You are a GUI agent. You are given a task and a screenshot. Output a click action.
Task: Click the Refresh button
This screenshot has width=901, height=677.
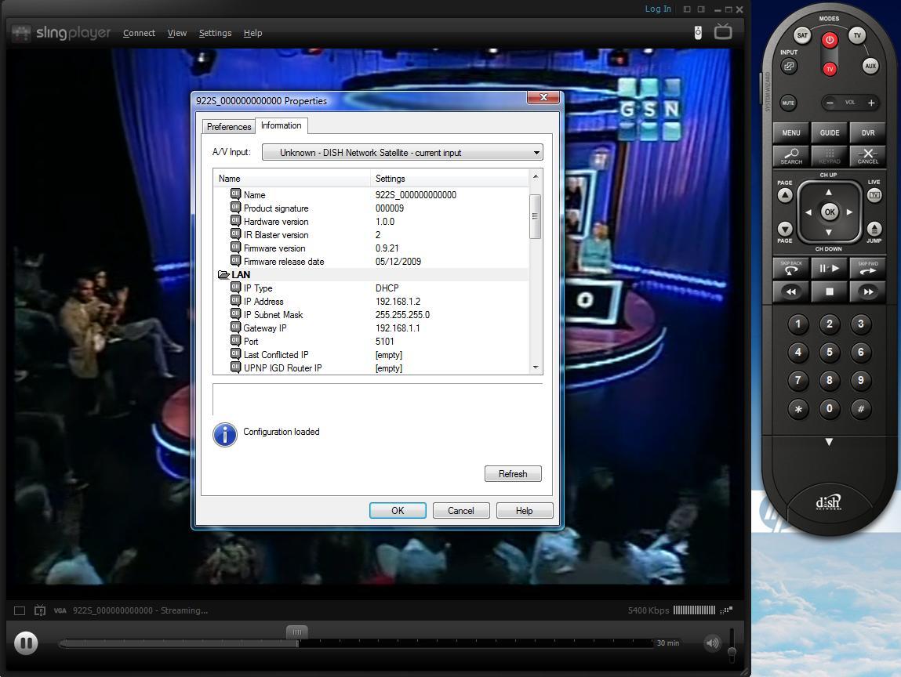click(x=513, y=474)
